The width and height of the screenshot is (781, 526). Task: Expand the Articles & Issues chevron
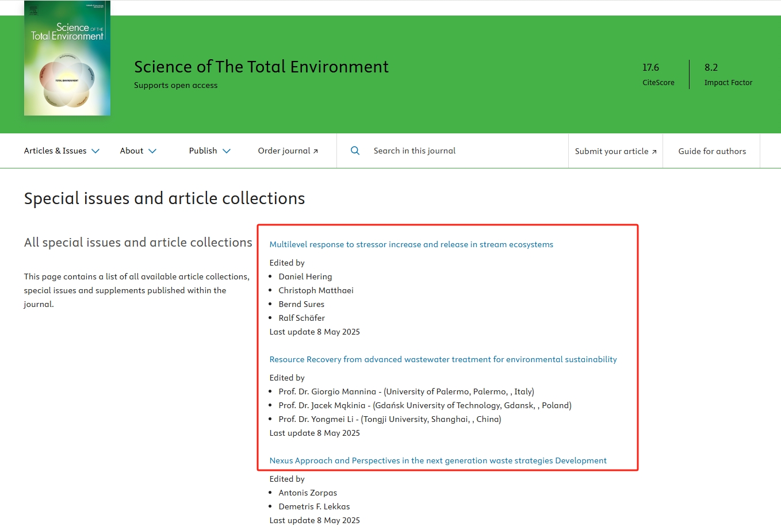95,151
